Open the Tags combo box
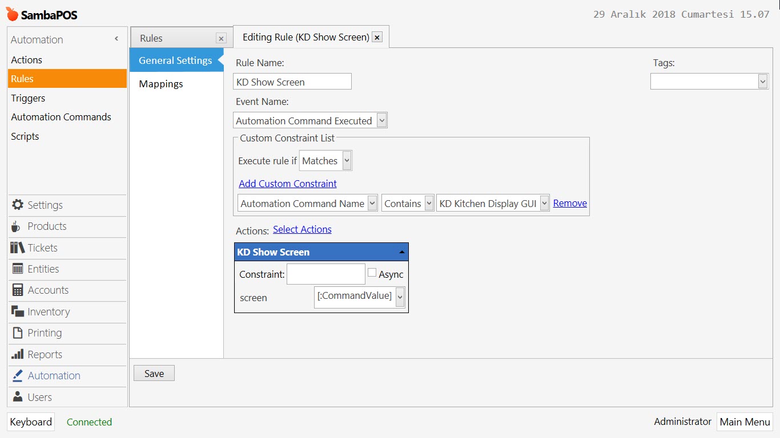The width and height of the screenshot is (780, 438). pos(762,82)
